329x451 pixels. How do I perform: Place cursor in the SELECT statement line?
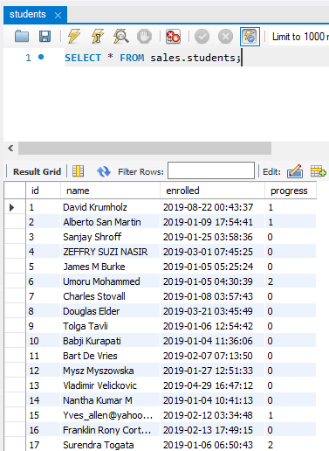coord(153,58)
